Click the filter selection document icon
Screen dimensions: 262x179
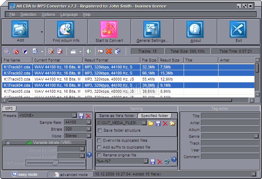(35, 51)
